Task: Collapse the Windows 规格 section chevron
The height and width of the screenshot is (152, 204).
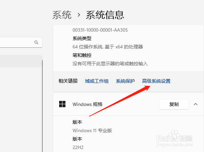Action: click(196, 104)
